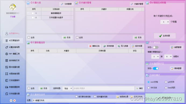This screenshot has height=104, width=186.
Task: Open the titles-per-keyword dropdown showing 3
Action: click(x=165, y=22)
